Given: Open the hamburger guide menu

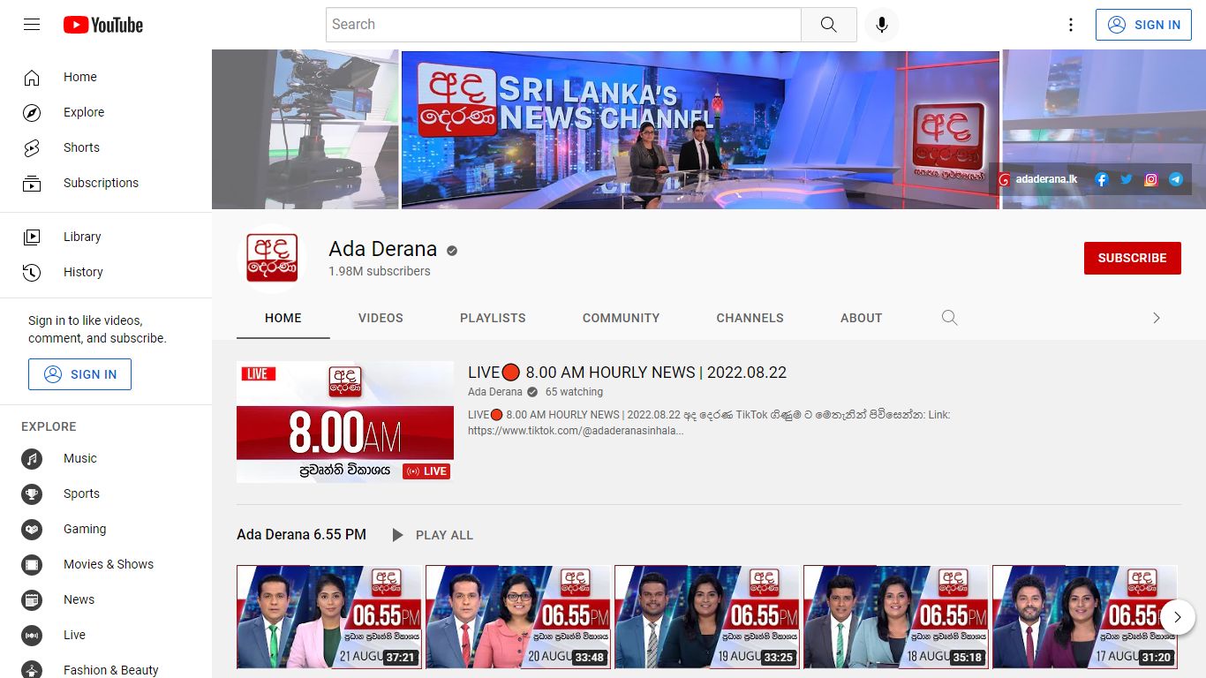Looking at the screenshot, I should (32, 25).
